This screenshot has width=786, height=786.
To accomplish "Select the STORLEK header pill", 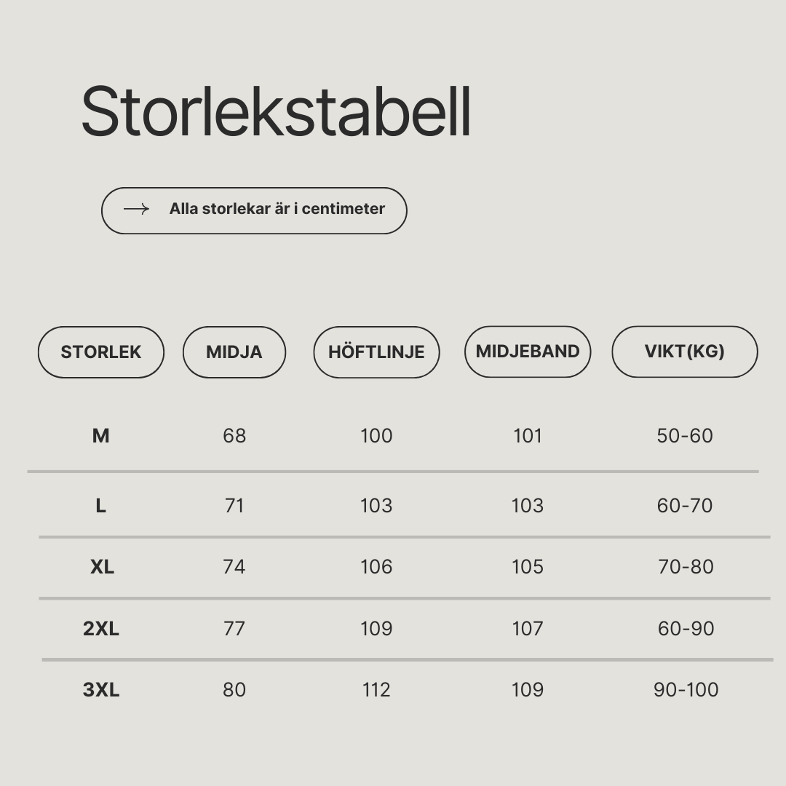I will (x=100, y=352).
